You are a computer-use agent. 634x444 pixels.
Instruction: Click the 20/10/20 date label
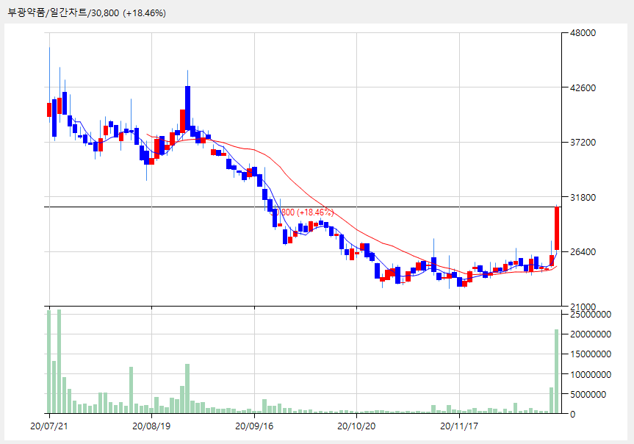(356, 426)
